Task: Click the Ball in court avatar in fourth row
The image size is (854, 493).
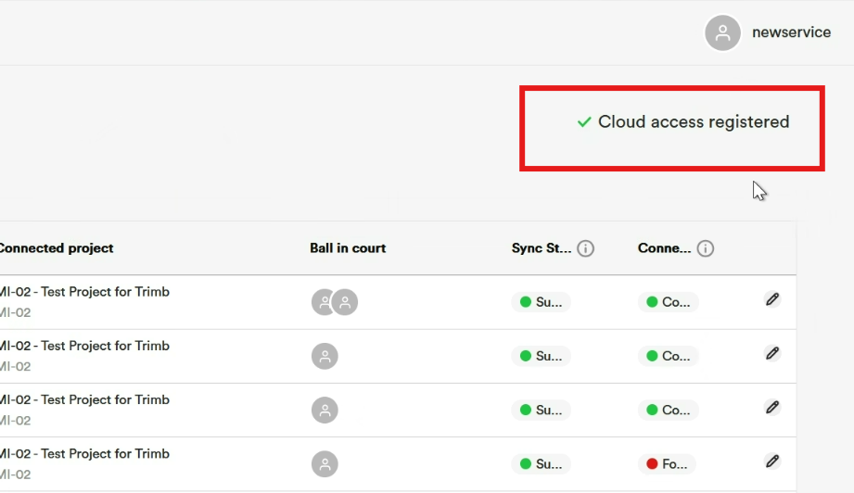Action: tap(325, 464)
